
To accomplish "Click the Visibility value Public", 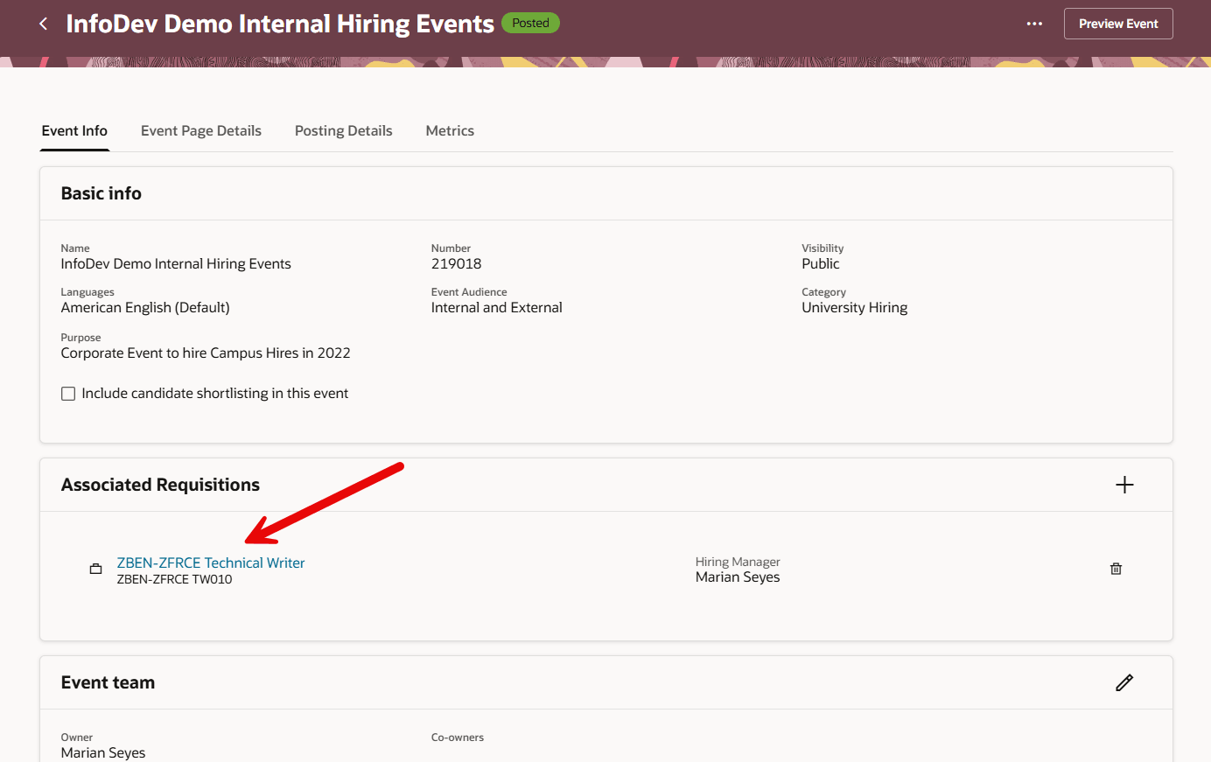I will click(821, 264).
